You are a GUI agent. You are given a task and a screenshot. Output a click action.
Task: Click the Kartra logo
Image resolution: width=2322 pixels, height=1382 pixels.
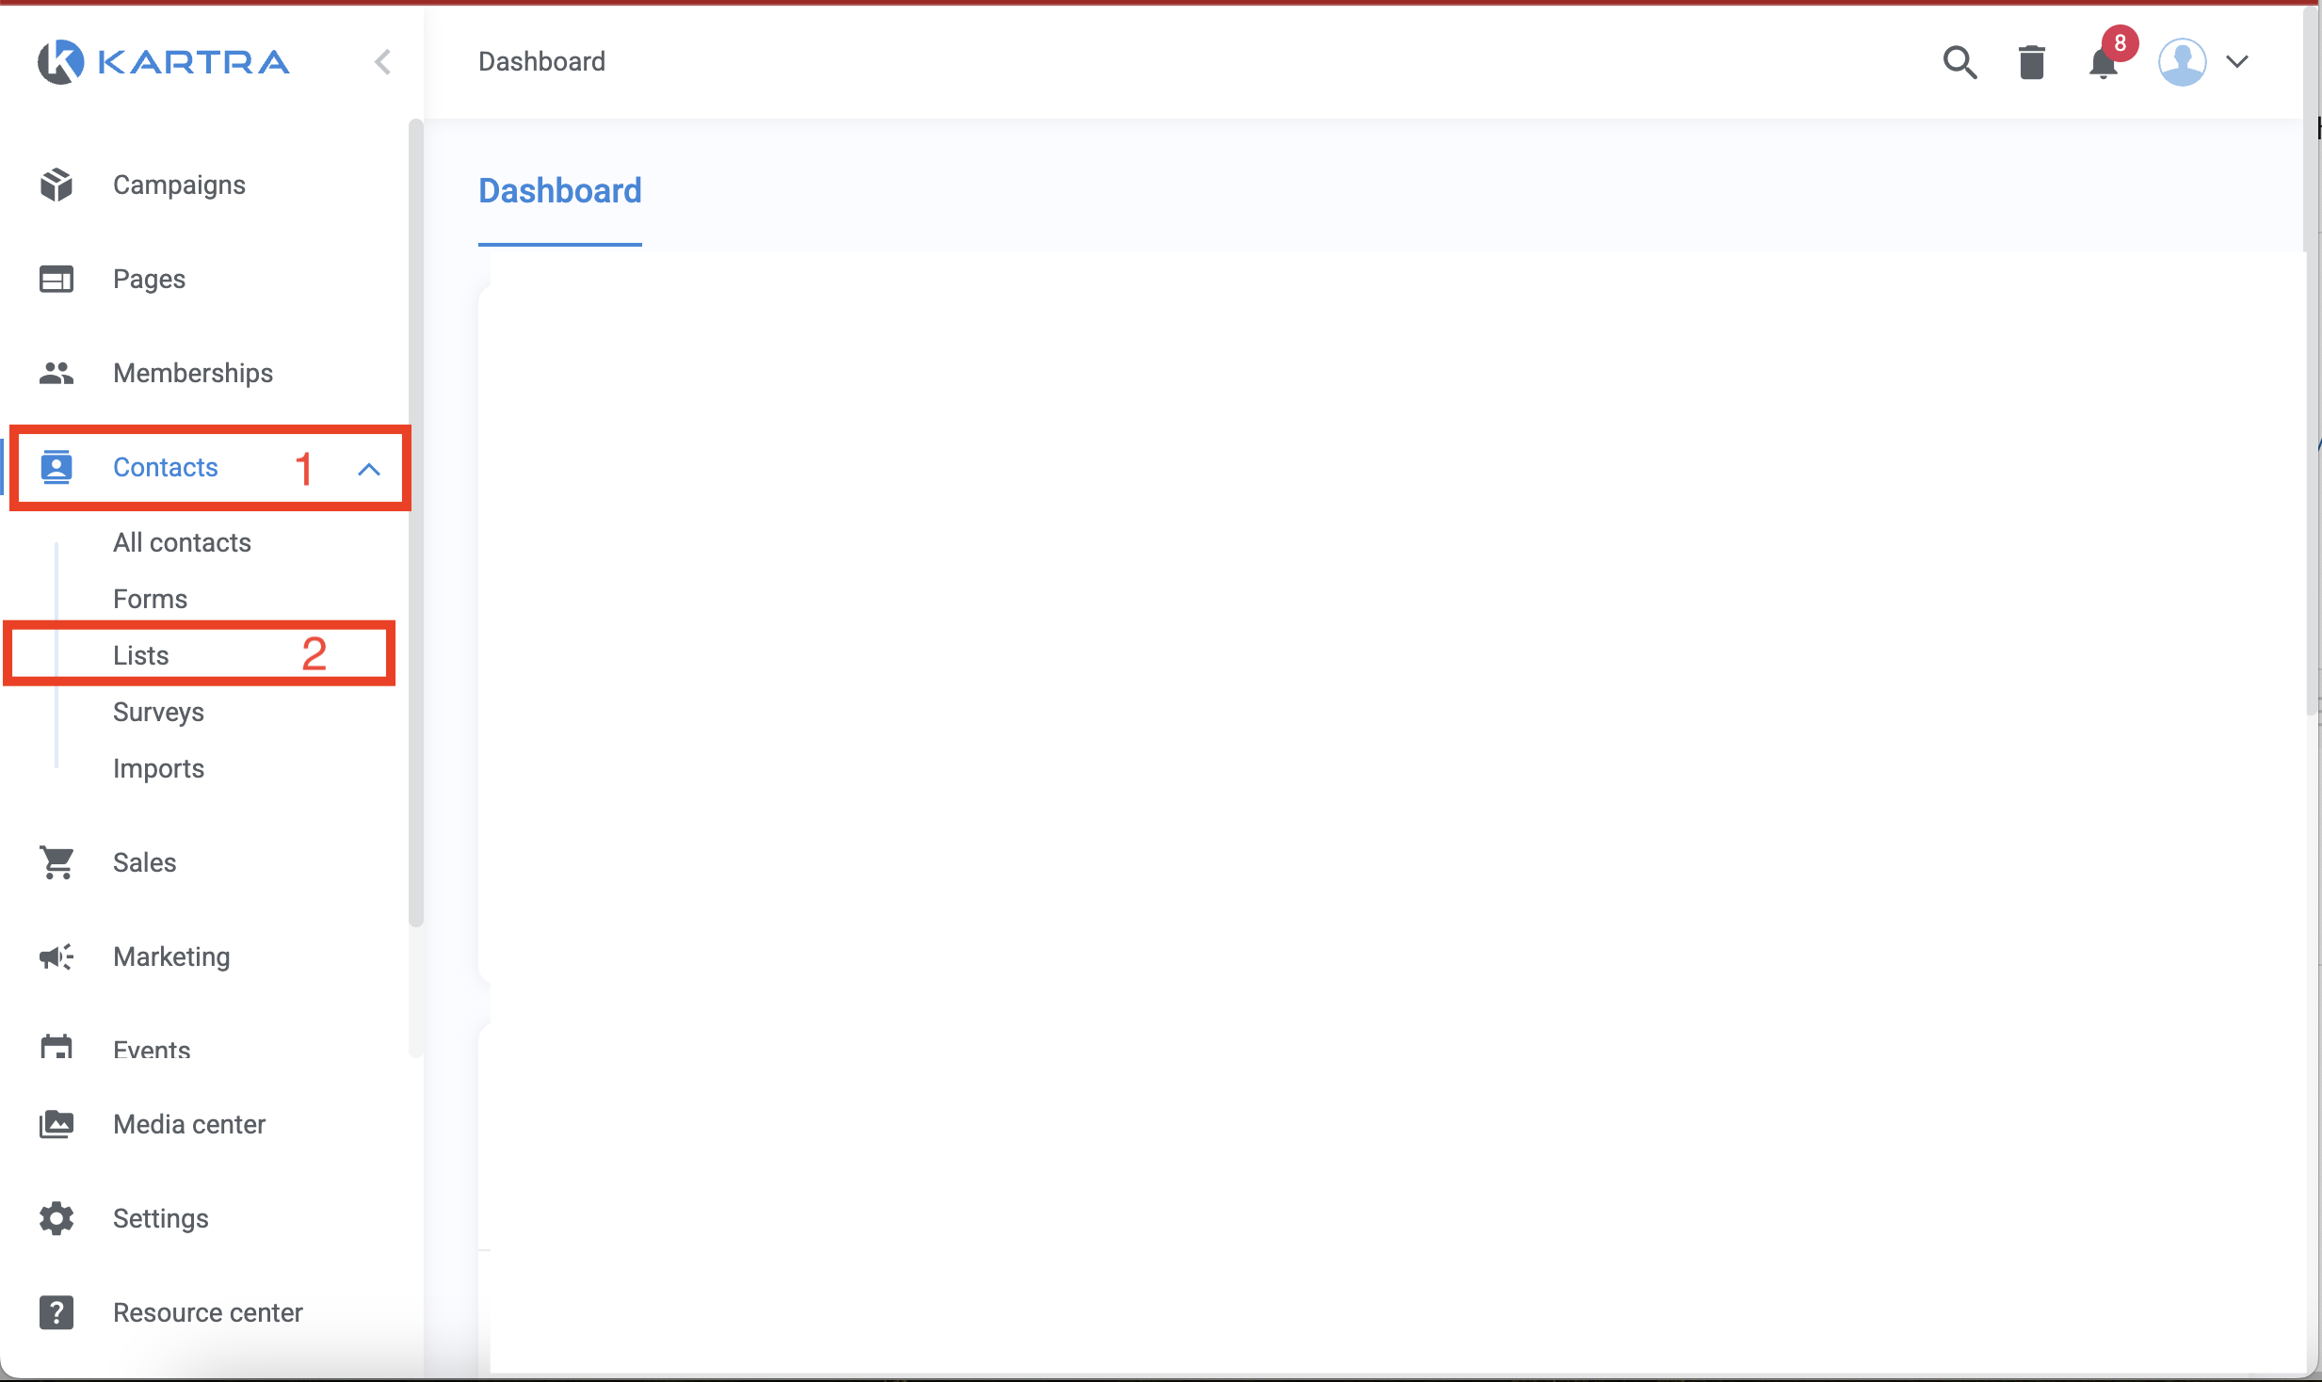coord(164,62)
